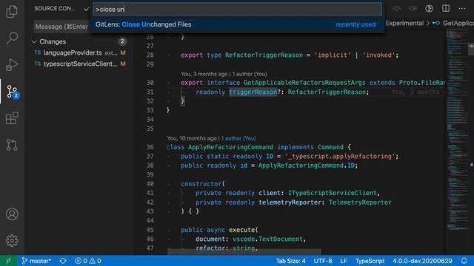Open the Search view in activity bar
This screenshot has width=474, height=266.
(x=12, y=38)
